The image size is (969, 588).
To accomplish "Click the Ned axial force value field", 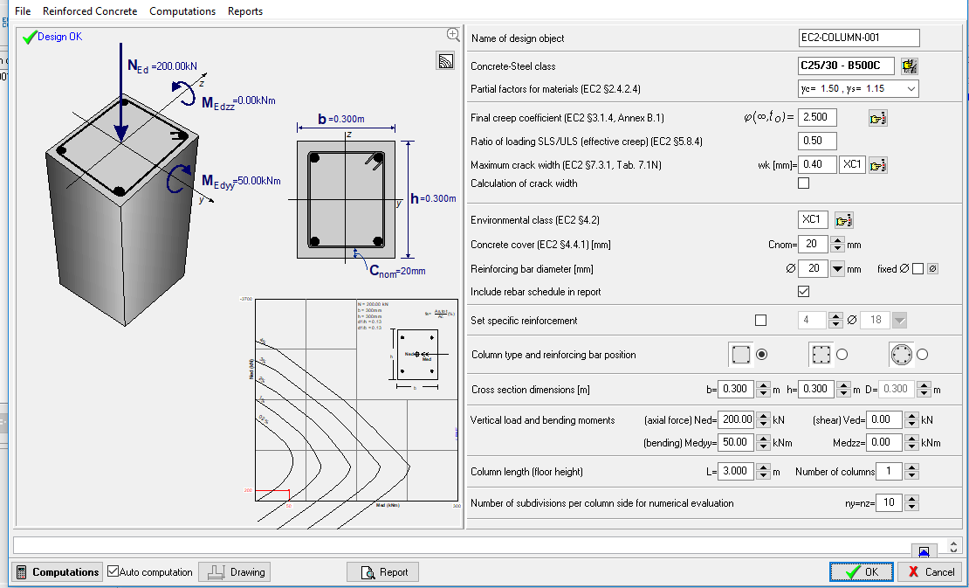I will 737,420.
